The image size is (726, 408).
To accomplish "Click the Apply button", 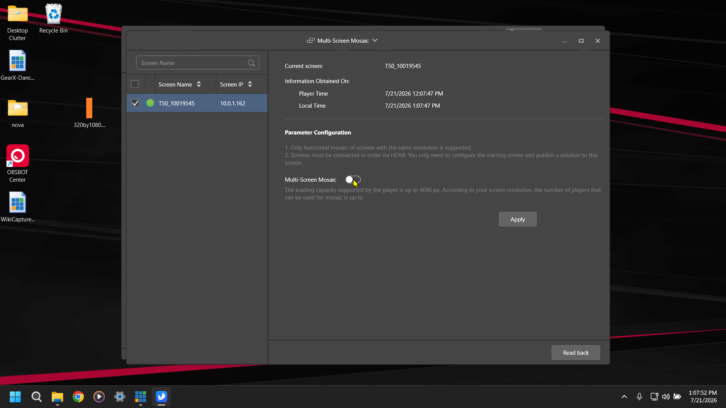I will click(x=518, y=219).
